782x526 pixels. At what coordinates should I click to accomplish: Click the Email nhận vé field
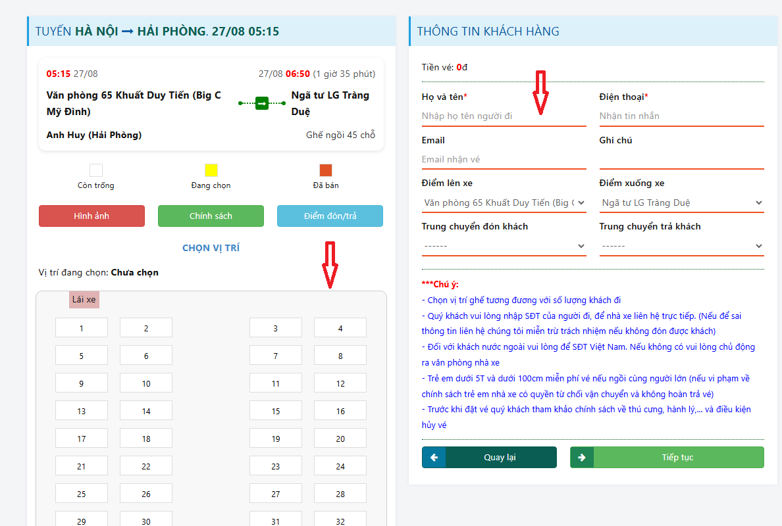pos(504,159)
